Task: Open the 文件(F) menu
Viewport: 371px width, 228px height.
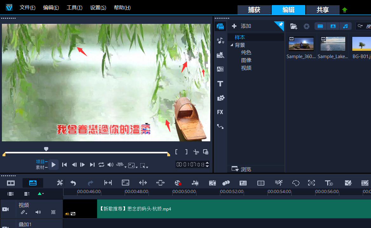Action: click(x=27, y=8)
